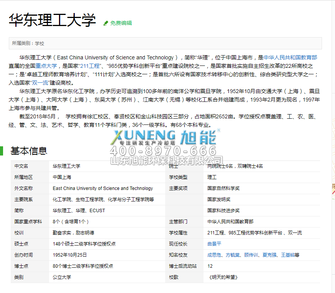Click the 双一流 link

[39, 83]
